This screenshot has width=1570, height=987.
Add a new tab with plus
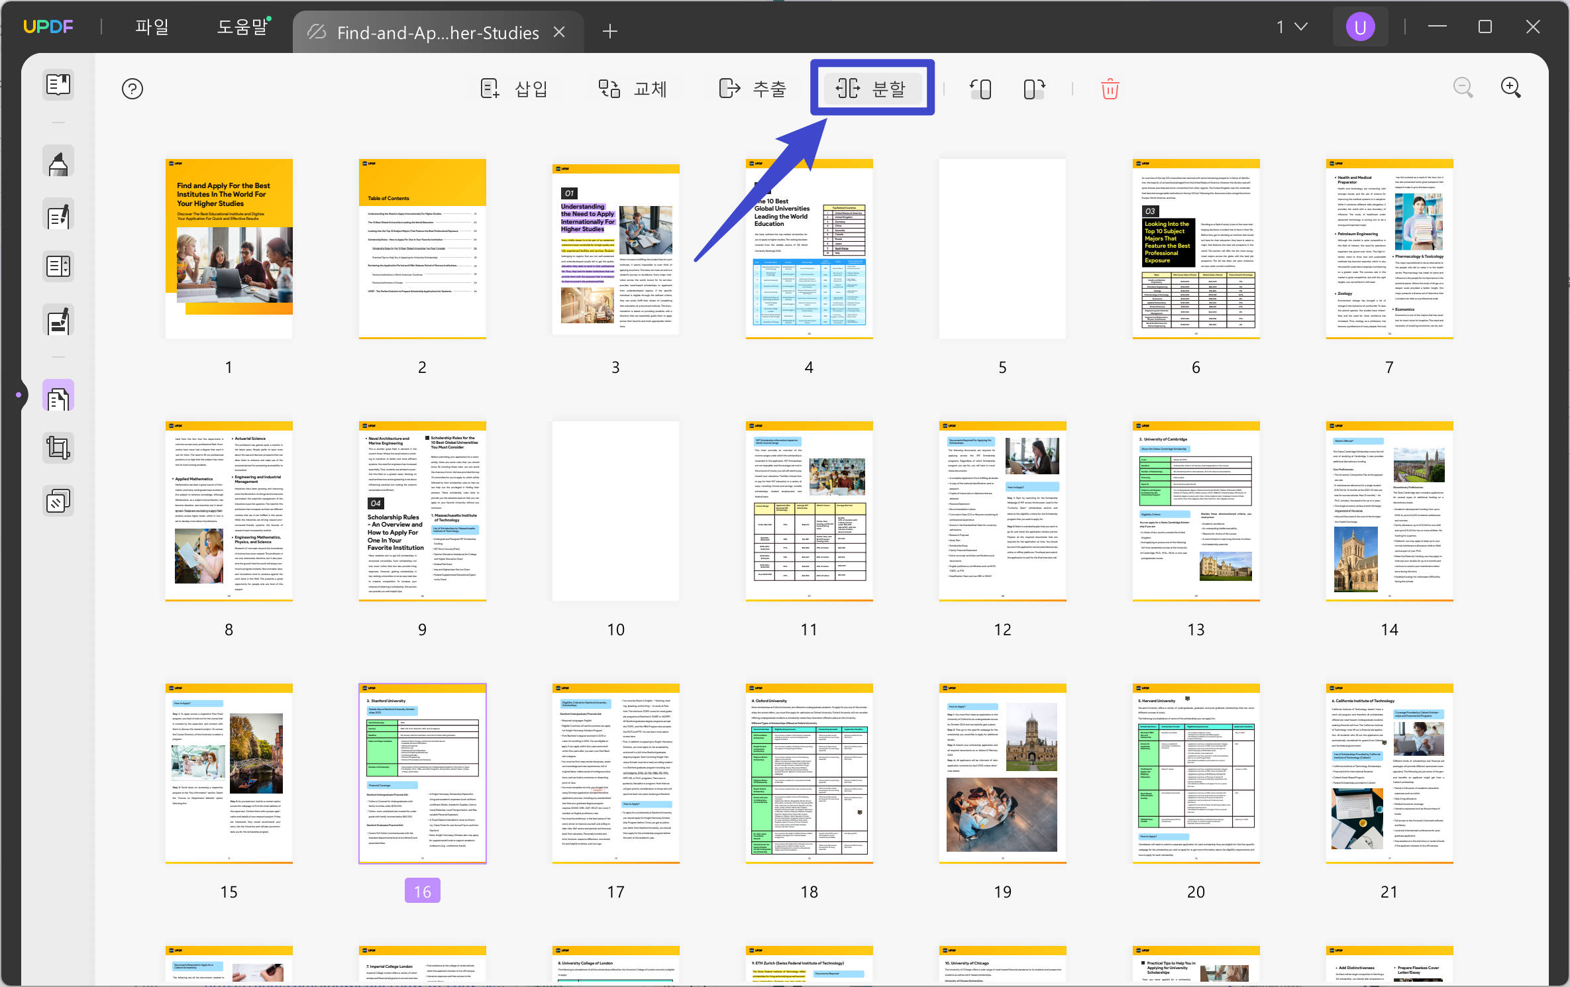609,31
